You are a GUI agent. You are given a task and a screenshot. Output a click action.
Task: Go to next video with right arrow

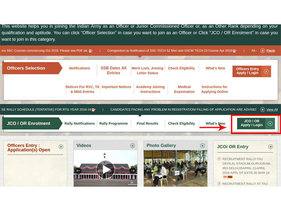pyautogui.click(x=133, y=171)
